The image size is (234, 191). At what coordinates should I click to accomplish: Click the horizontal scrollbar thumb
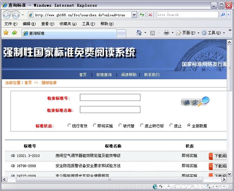tap(110, 179)
